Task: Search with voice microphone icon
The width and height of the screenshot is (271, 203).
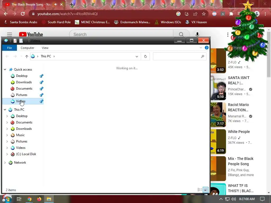Action: [x=197, y=34]
